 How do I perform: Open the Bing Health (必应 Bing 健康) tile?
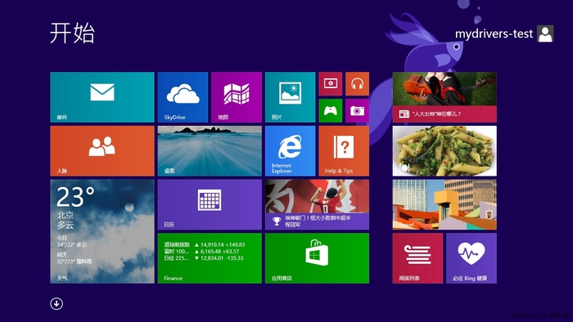point(471,258)
